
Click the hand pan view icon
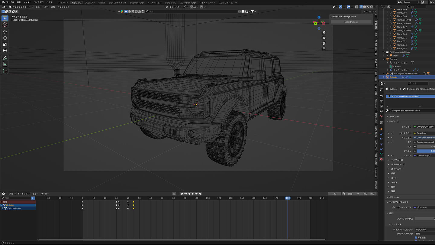(324, 38)
